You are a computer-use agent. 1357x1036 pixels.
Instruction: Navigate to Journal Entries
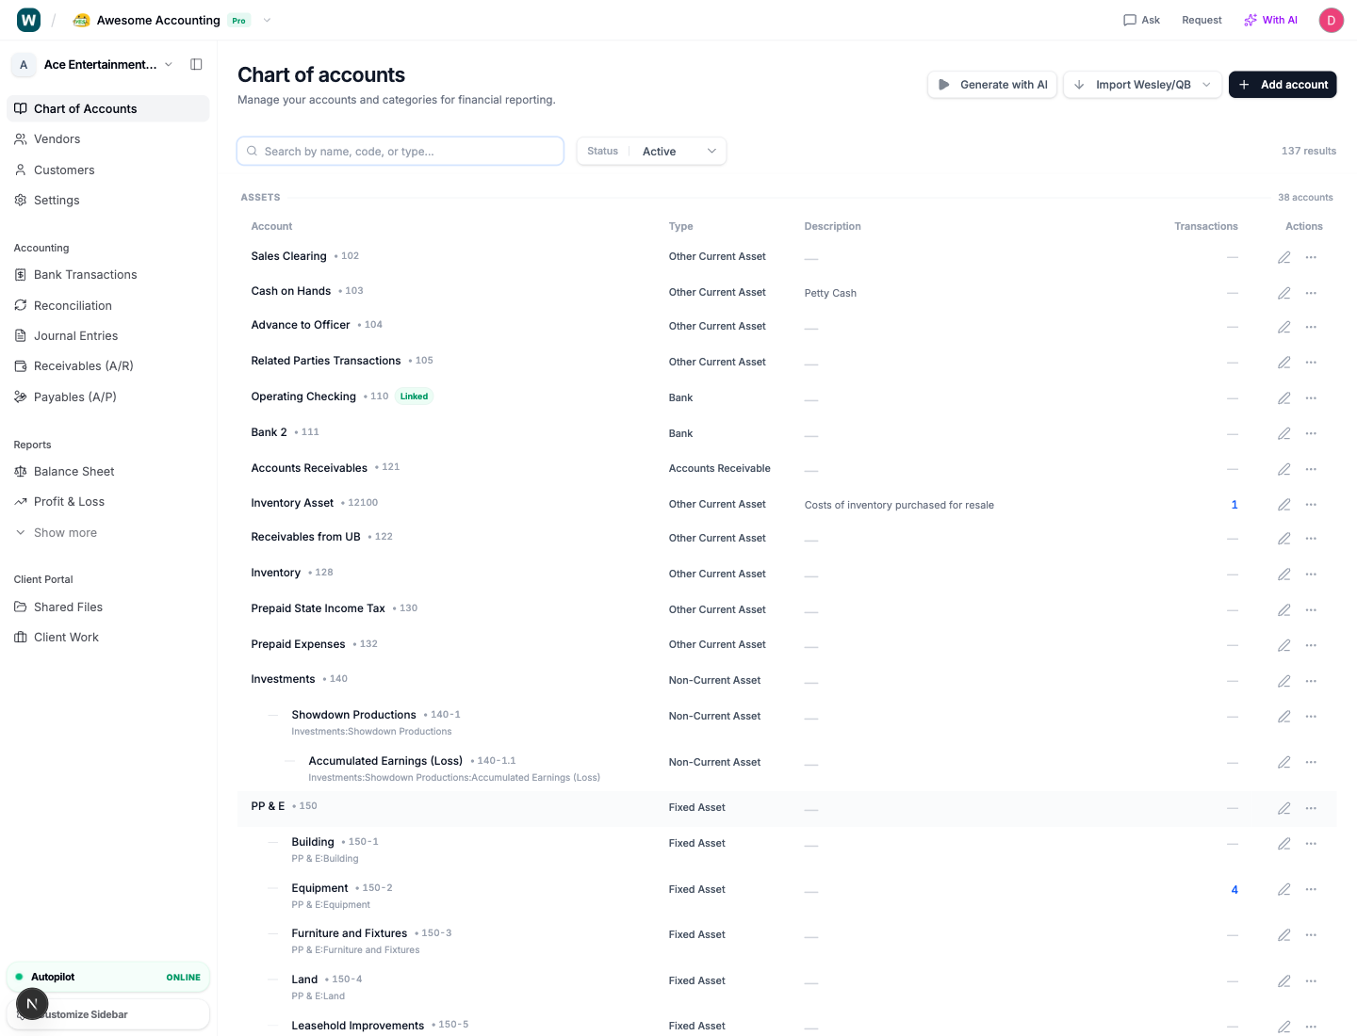[x=75, y=336]
